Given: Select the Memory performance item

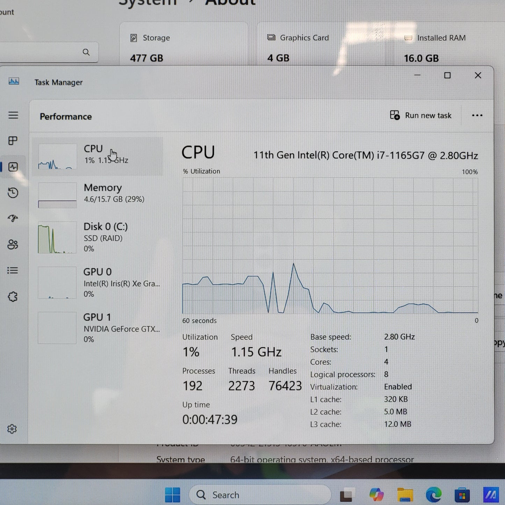Looking at the screenshot, I should point(98,195).
